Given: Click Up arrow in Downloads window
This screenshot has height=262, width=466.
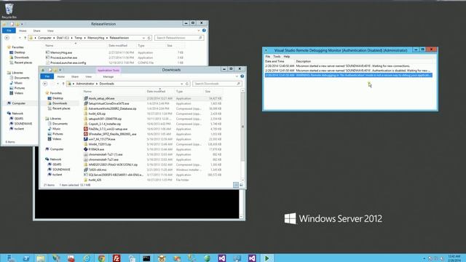Looking at the screenshot, I should (x=63, y=84).
